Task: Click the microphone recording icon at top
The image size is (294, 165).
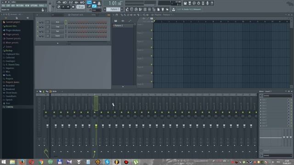Action: [x=207, y=3]
